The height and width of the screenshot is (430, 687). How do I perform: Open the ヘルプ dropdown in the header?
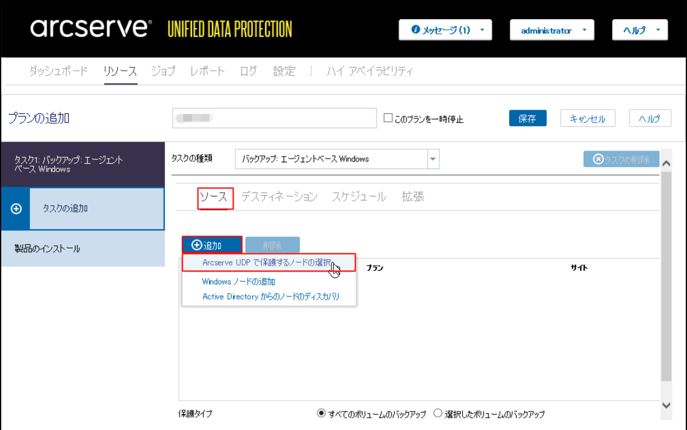640,30
